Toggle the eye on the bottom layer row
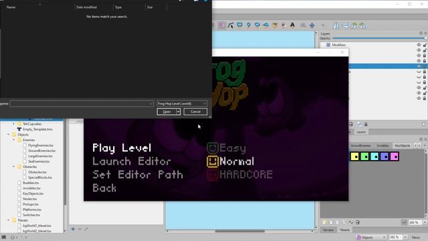 pos(419,98)
